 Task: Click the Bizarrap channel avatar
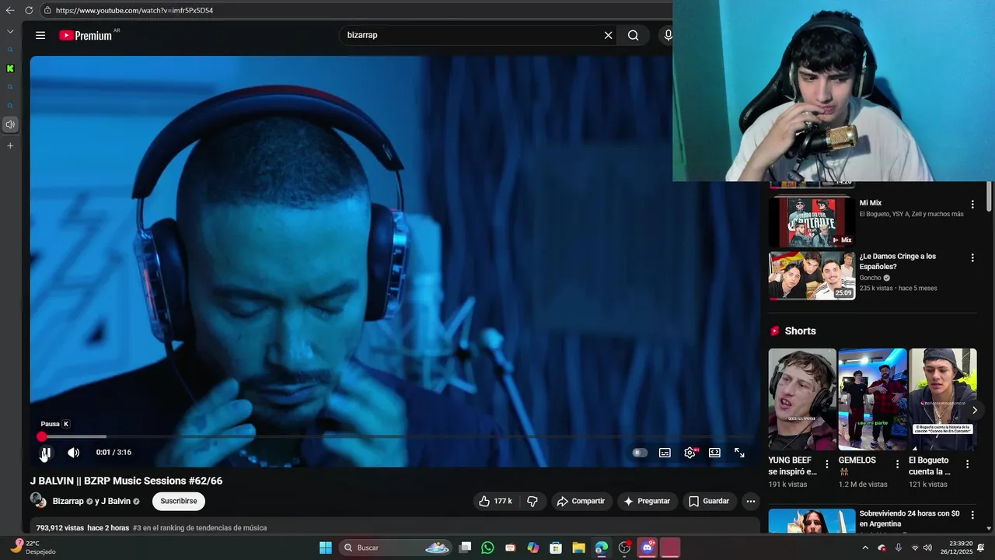click(x=37, y=500)
